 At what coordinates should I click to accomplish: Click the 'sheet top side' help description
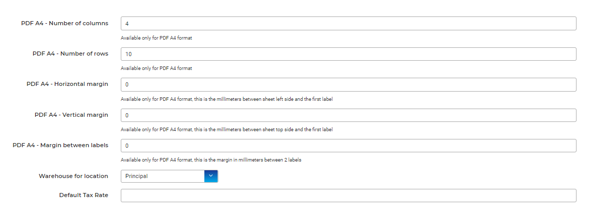pyautogui.click(x=227, y=130)
